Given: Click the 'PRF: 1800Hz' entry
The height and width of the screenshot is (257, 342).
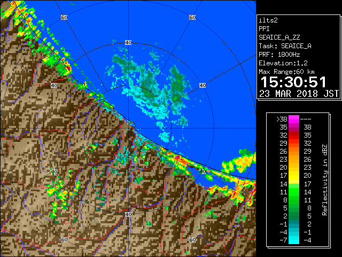Looking at the screenshot, I should (x=279, y=55).
